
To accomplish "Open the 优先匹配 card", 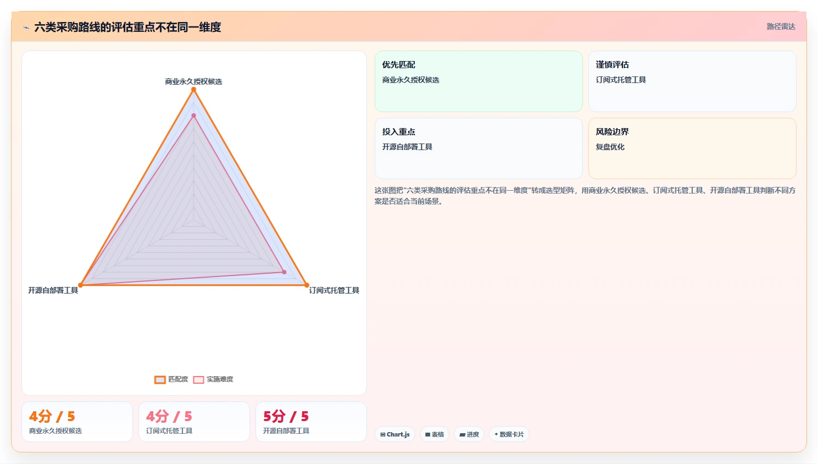I will (478, 81).
